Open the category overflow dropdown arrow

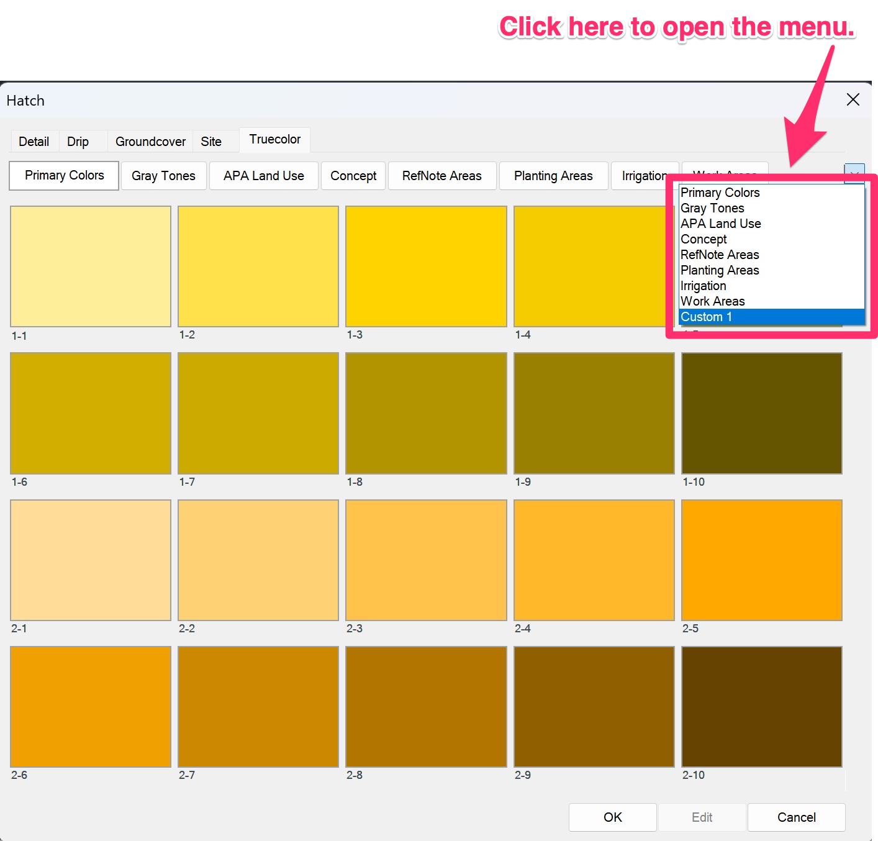[x=855, y=174]
